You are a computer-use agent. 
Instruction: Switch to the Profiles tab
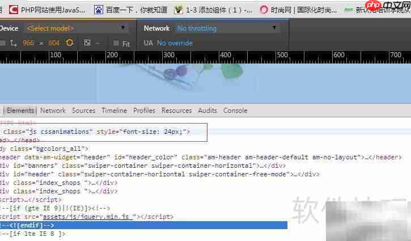(x=144, y=111)
